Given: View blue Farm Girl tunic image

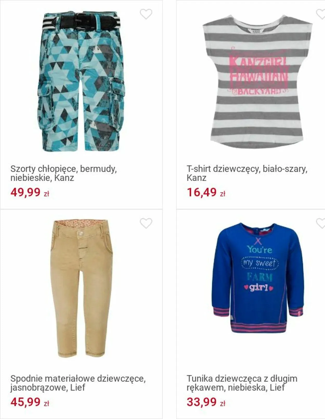Looking at the screenshot, I should point(258,278).
